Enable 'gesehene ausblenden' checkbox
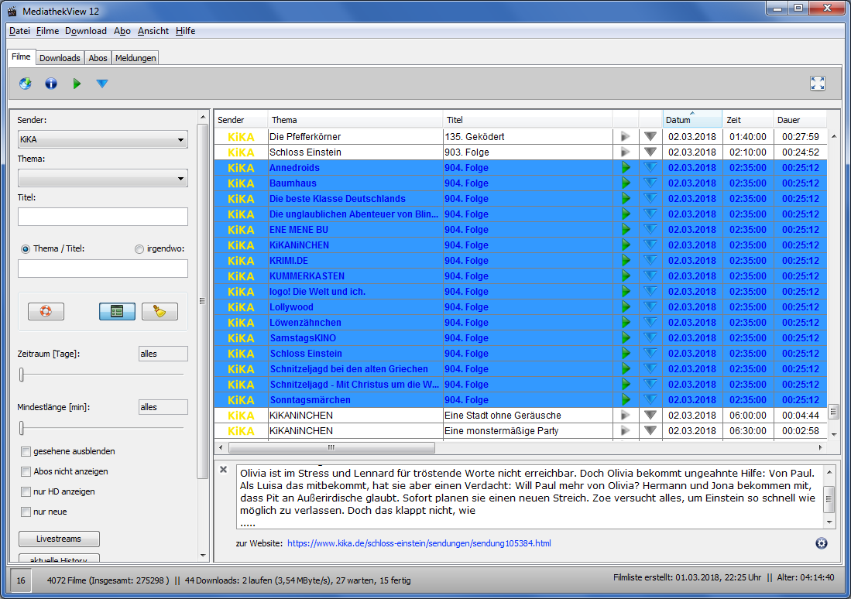851x599 pixels. coord(26,451)
